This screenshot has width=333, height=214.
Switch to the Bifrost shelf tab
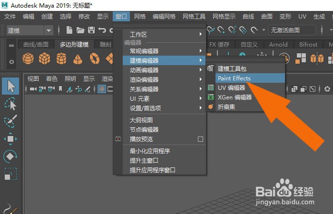pyautogui.click(x=308, y=44)
